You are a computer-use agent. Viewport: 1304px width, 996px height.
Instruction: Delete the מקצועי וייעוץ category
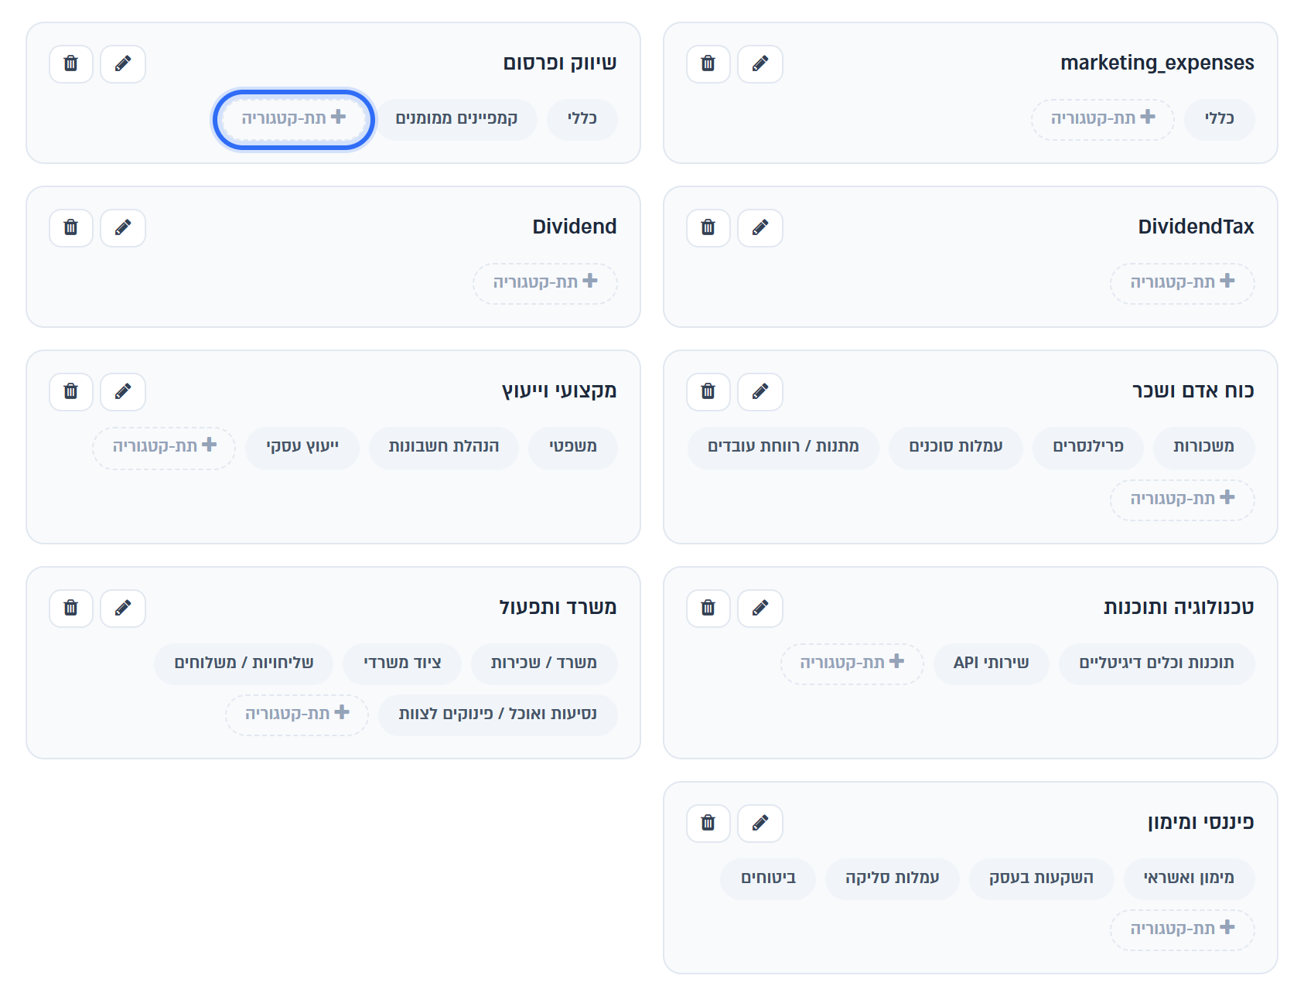pos(71,391)
